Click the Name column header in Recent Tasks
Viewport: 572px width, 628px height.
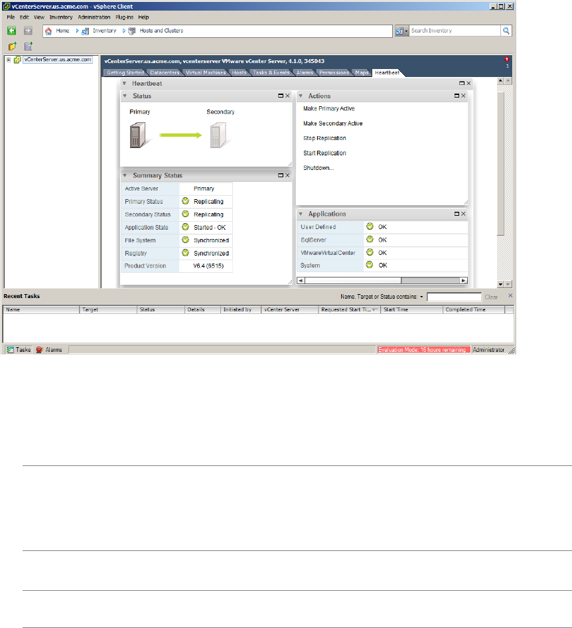[41, 309]
